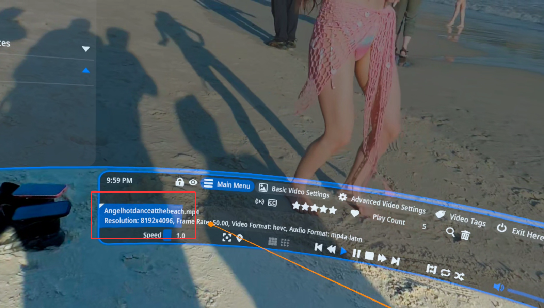The height and width of the screenshot is (308, 544).
Task: Open the thumbnail grid view icon
Action: pos(273,241)
